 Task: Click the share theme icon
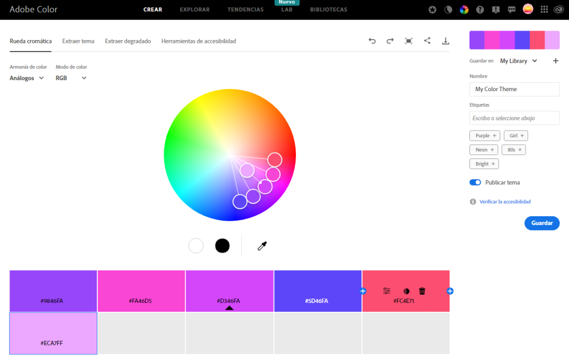pos(427,41)
